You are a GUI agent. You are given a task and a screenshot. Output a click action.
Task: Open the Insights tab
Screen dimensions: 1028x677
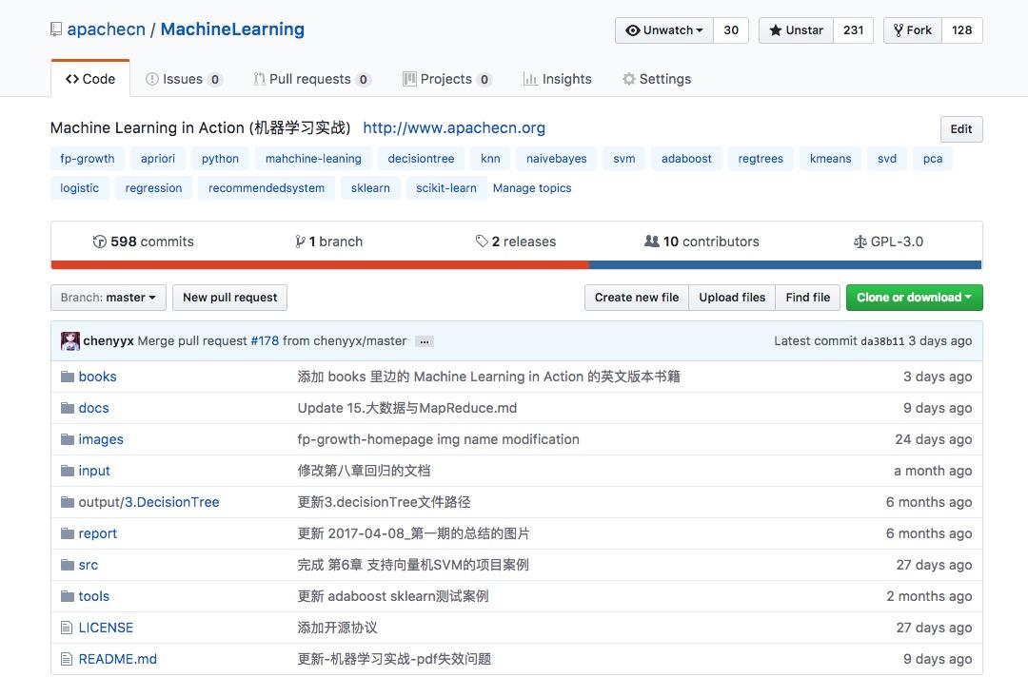coord(558,79)
